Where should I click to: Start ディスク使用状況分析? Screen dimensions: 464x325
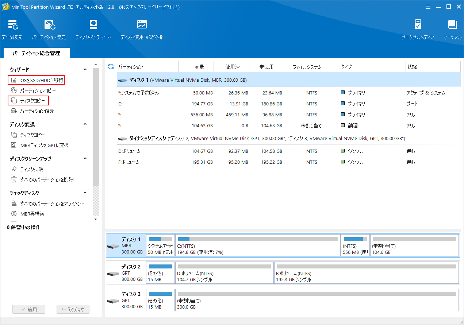pos(142,29)
